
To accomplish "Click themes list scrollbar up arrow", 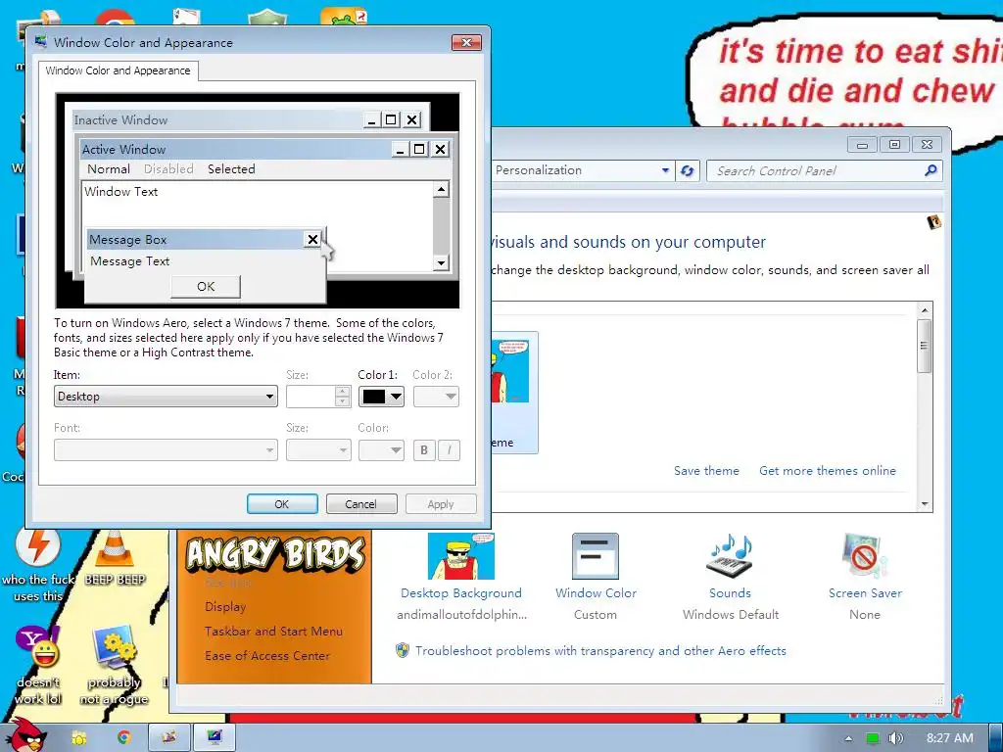I will [x=925, y=310].
